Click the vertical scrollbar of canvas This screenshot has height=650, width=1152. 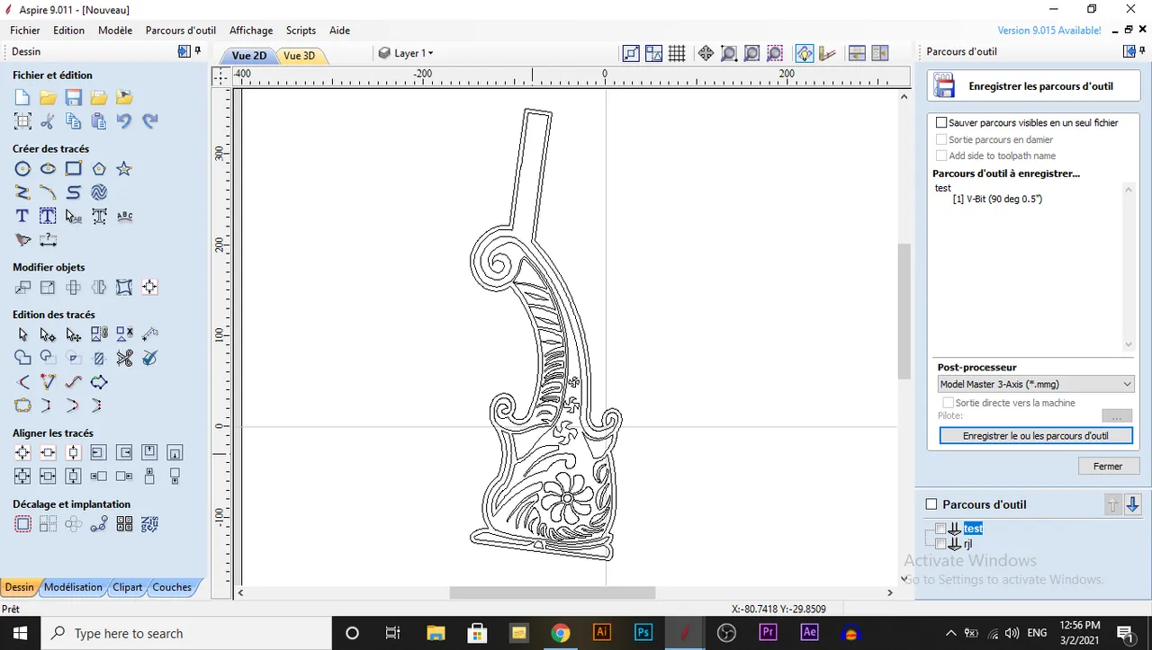click(x=904, y=310)
